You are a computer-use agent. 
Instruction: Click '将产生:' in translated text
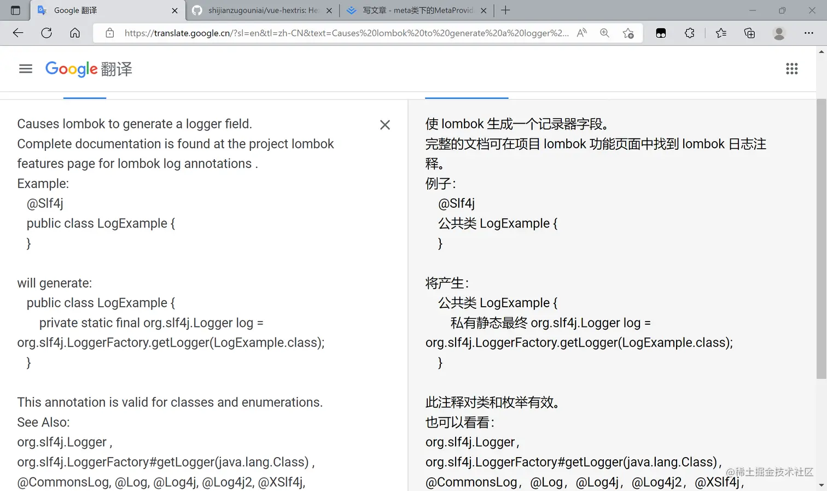(447, 283)
